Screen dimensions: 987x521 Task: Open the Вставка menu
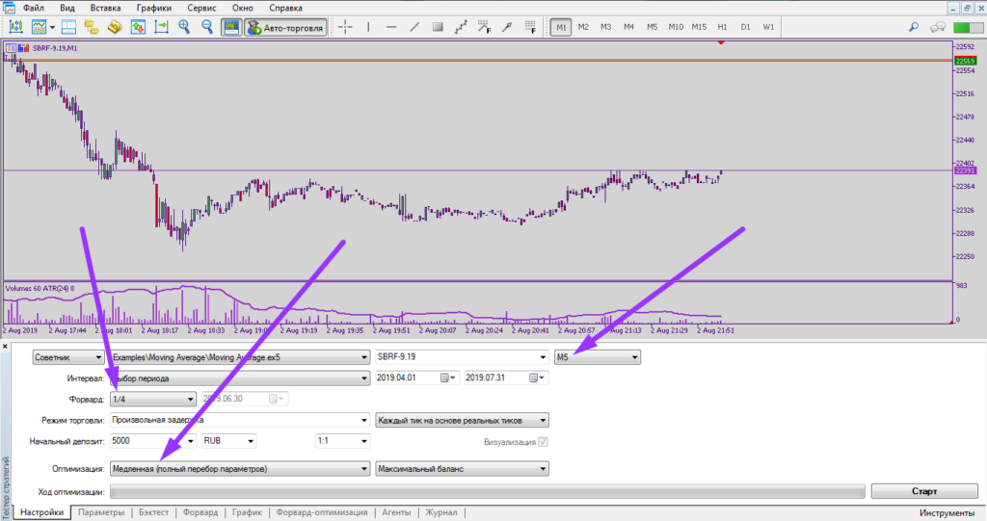pyautogui.click(x=105, y=8)
